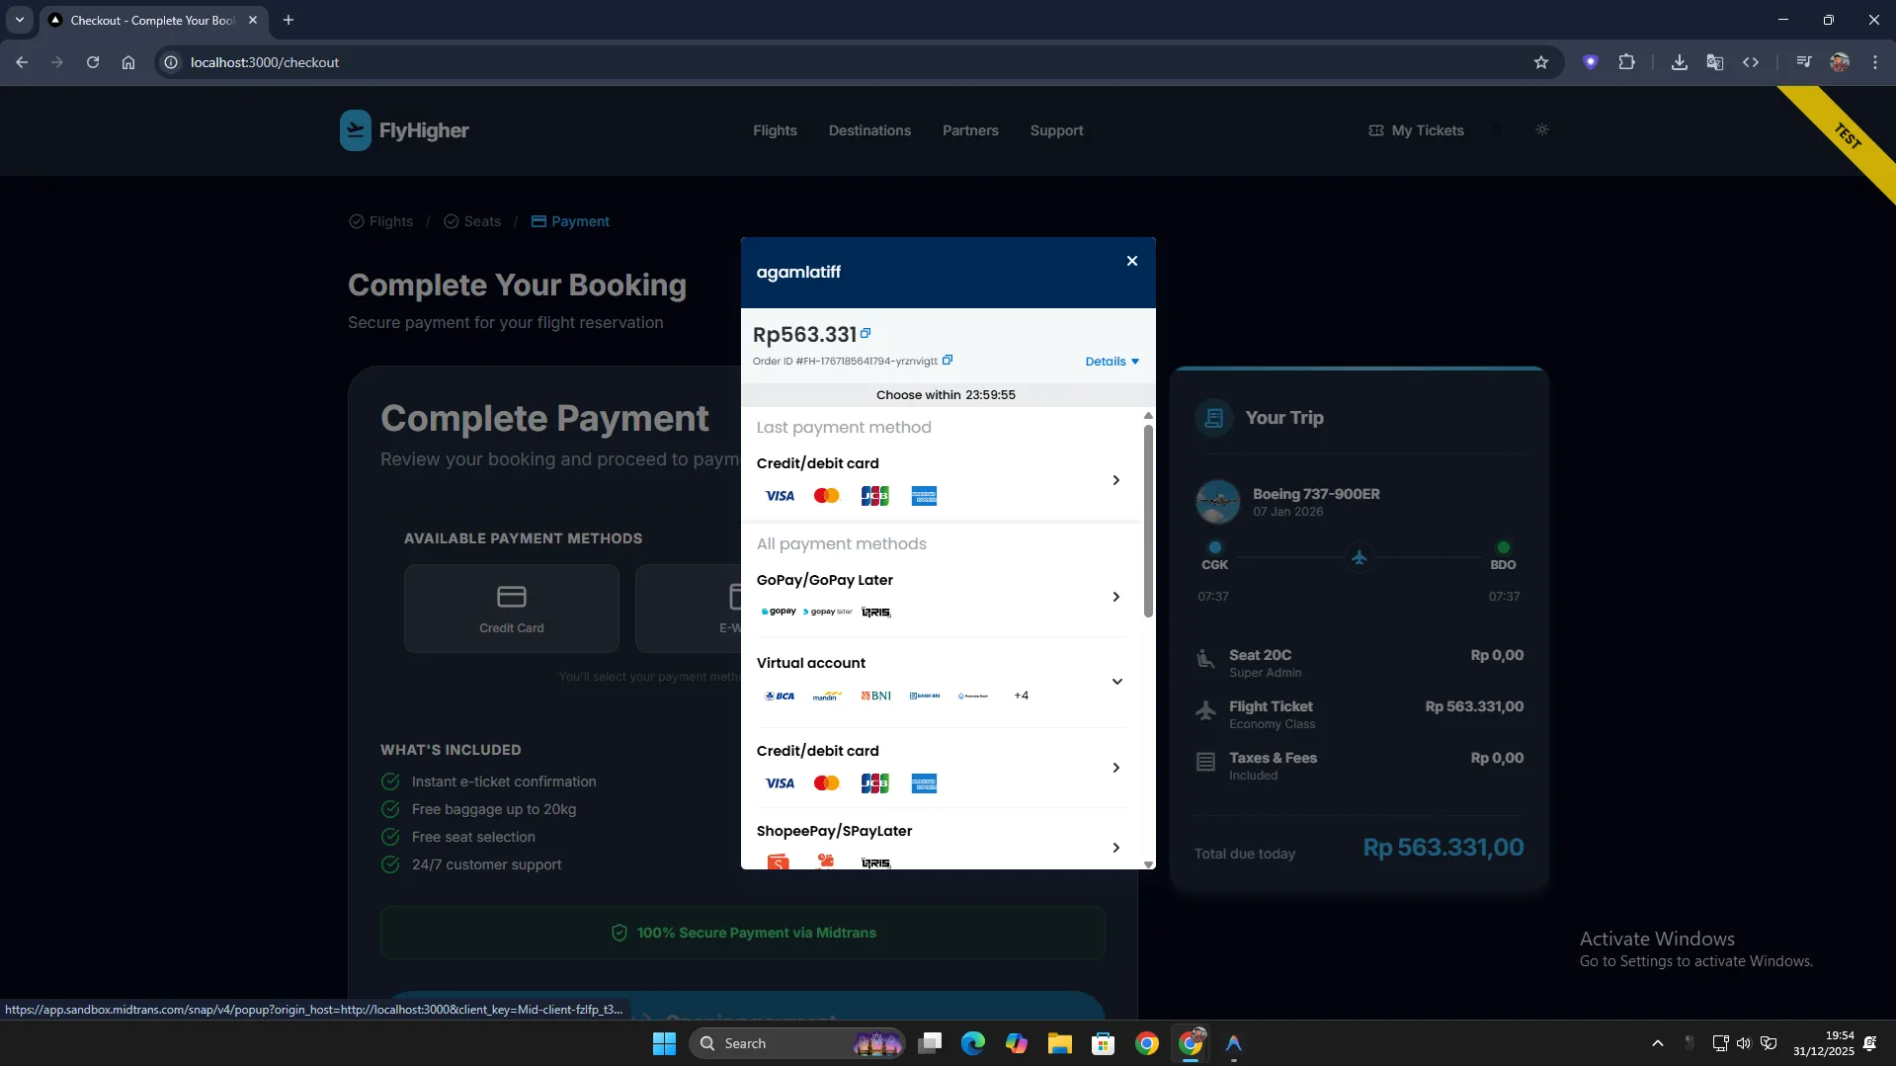Close the Midtrans payment popup
The height and width of the screenshot is (1066, 1896).
(1131, 261)
